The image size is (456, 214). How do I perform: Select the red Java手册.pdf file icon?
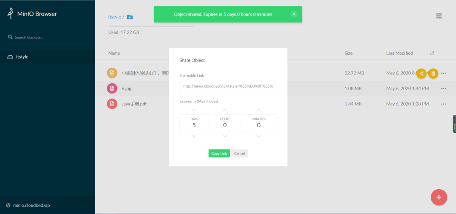tap(112, 104)
